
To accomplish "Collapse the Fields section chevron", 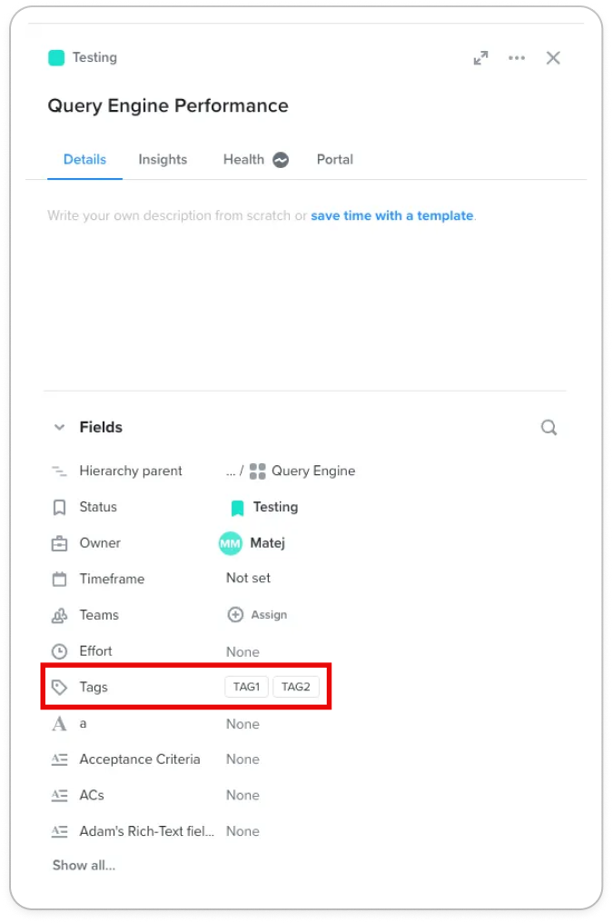I will pyautogui.click(x=59, y=427).
